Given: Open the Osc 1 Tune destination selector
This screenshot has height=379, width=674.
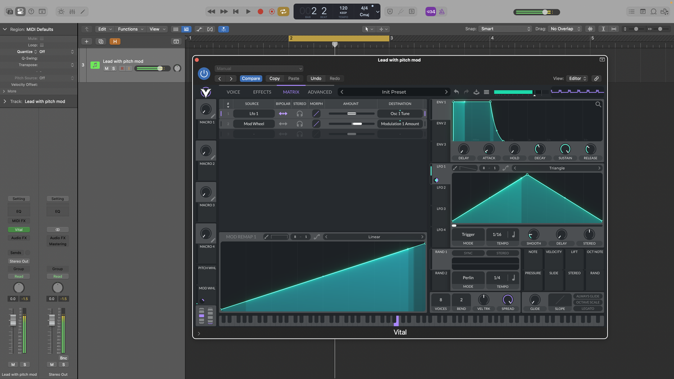Looking at the screenshot, I should click(400, 113).
